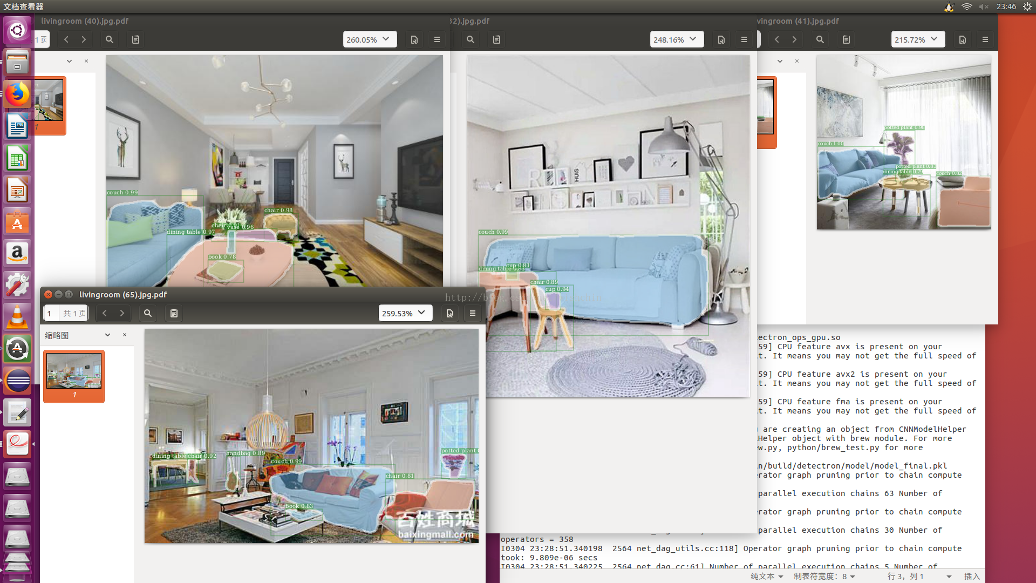The image size is (1036, 583).
Task: Go to previous page in livingroom (41) window
Action: click(777, 39)
